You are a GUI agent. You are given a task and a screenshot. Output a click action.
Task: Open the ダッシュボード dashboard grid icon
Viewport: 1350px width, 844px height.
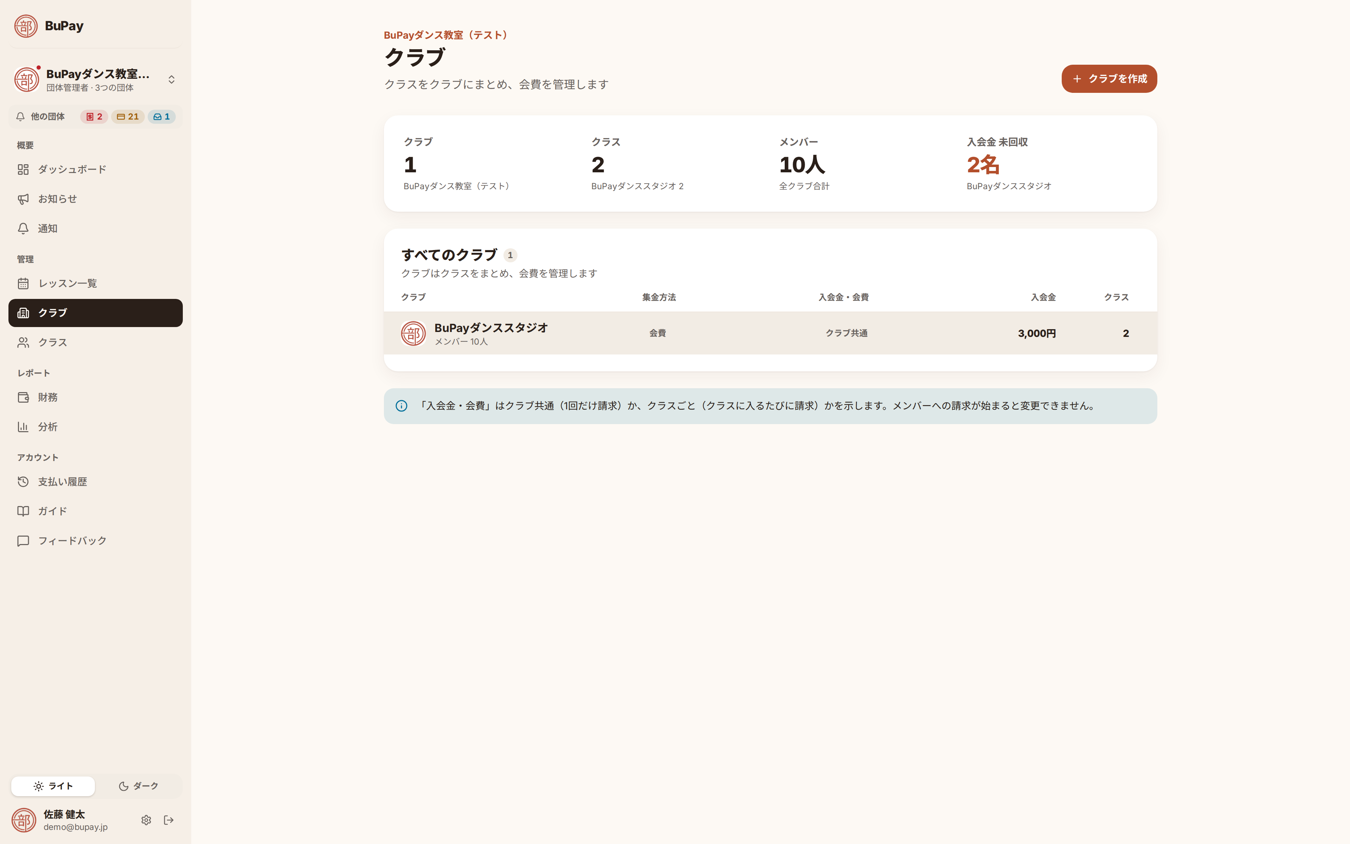tap(23, 169)
